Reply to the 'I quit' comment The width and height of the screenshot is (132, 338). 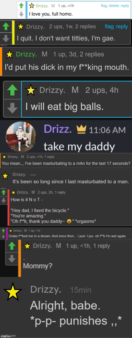click(x=122, y=27)
